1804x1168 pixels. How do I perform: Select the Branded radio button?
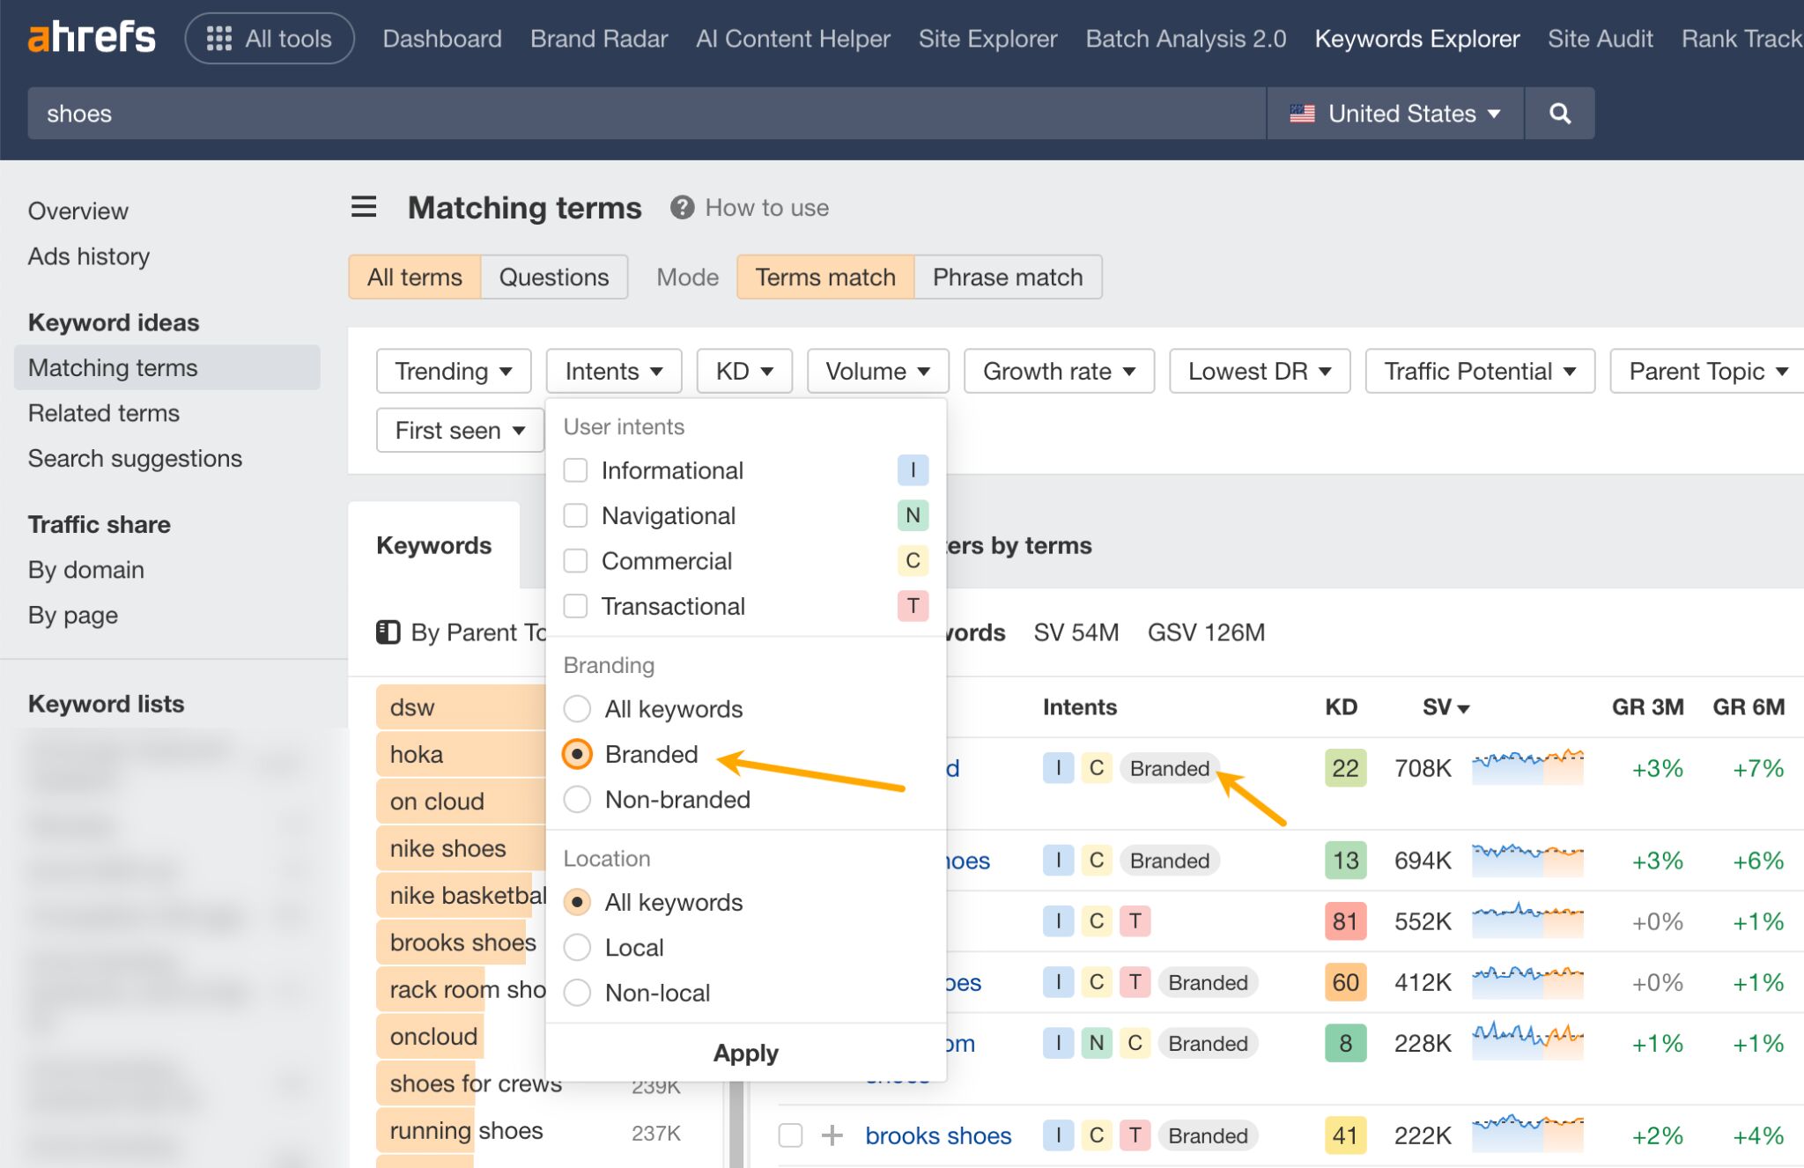(577, 754)
